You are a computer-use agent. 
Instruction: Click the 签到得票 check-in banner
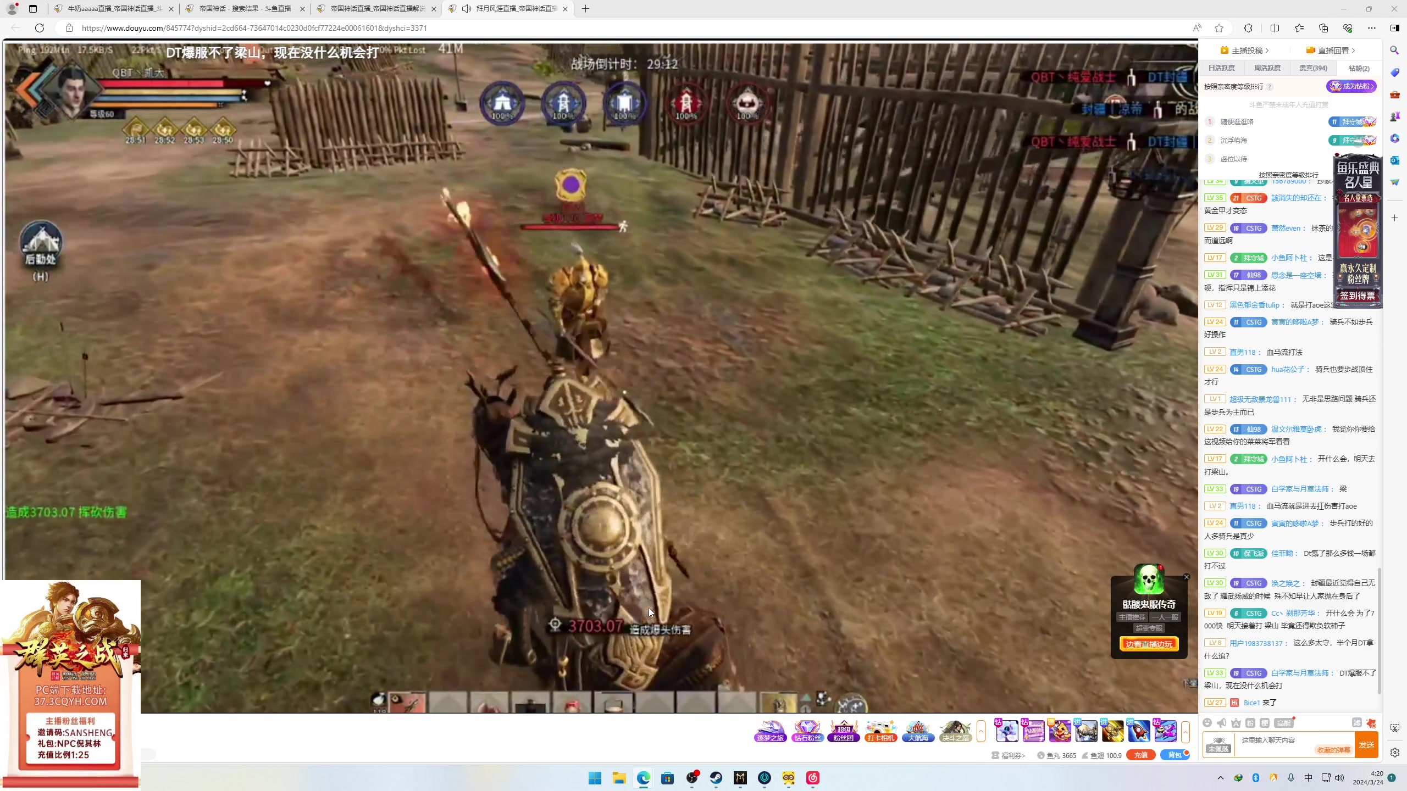1357,296
